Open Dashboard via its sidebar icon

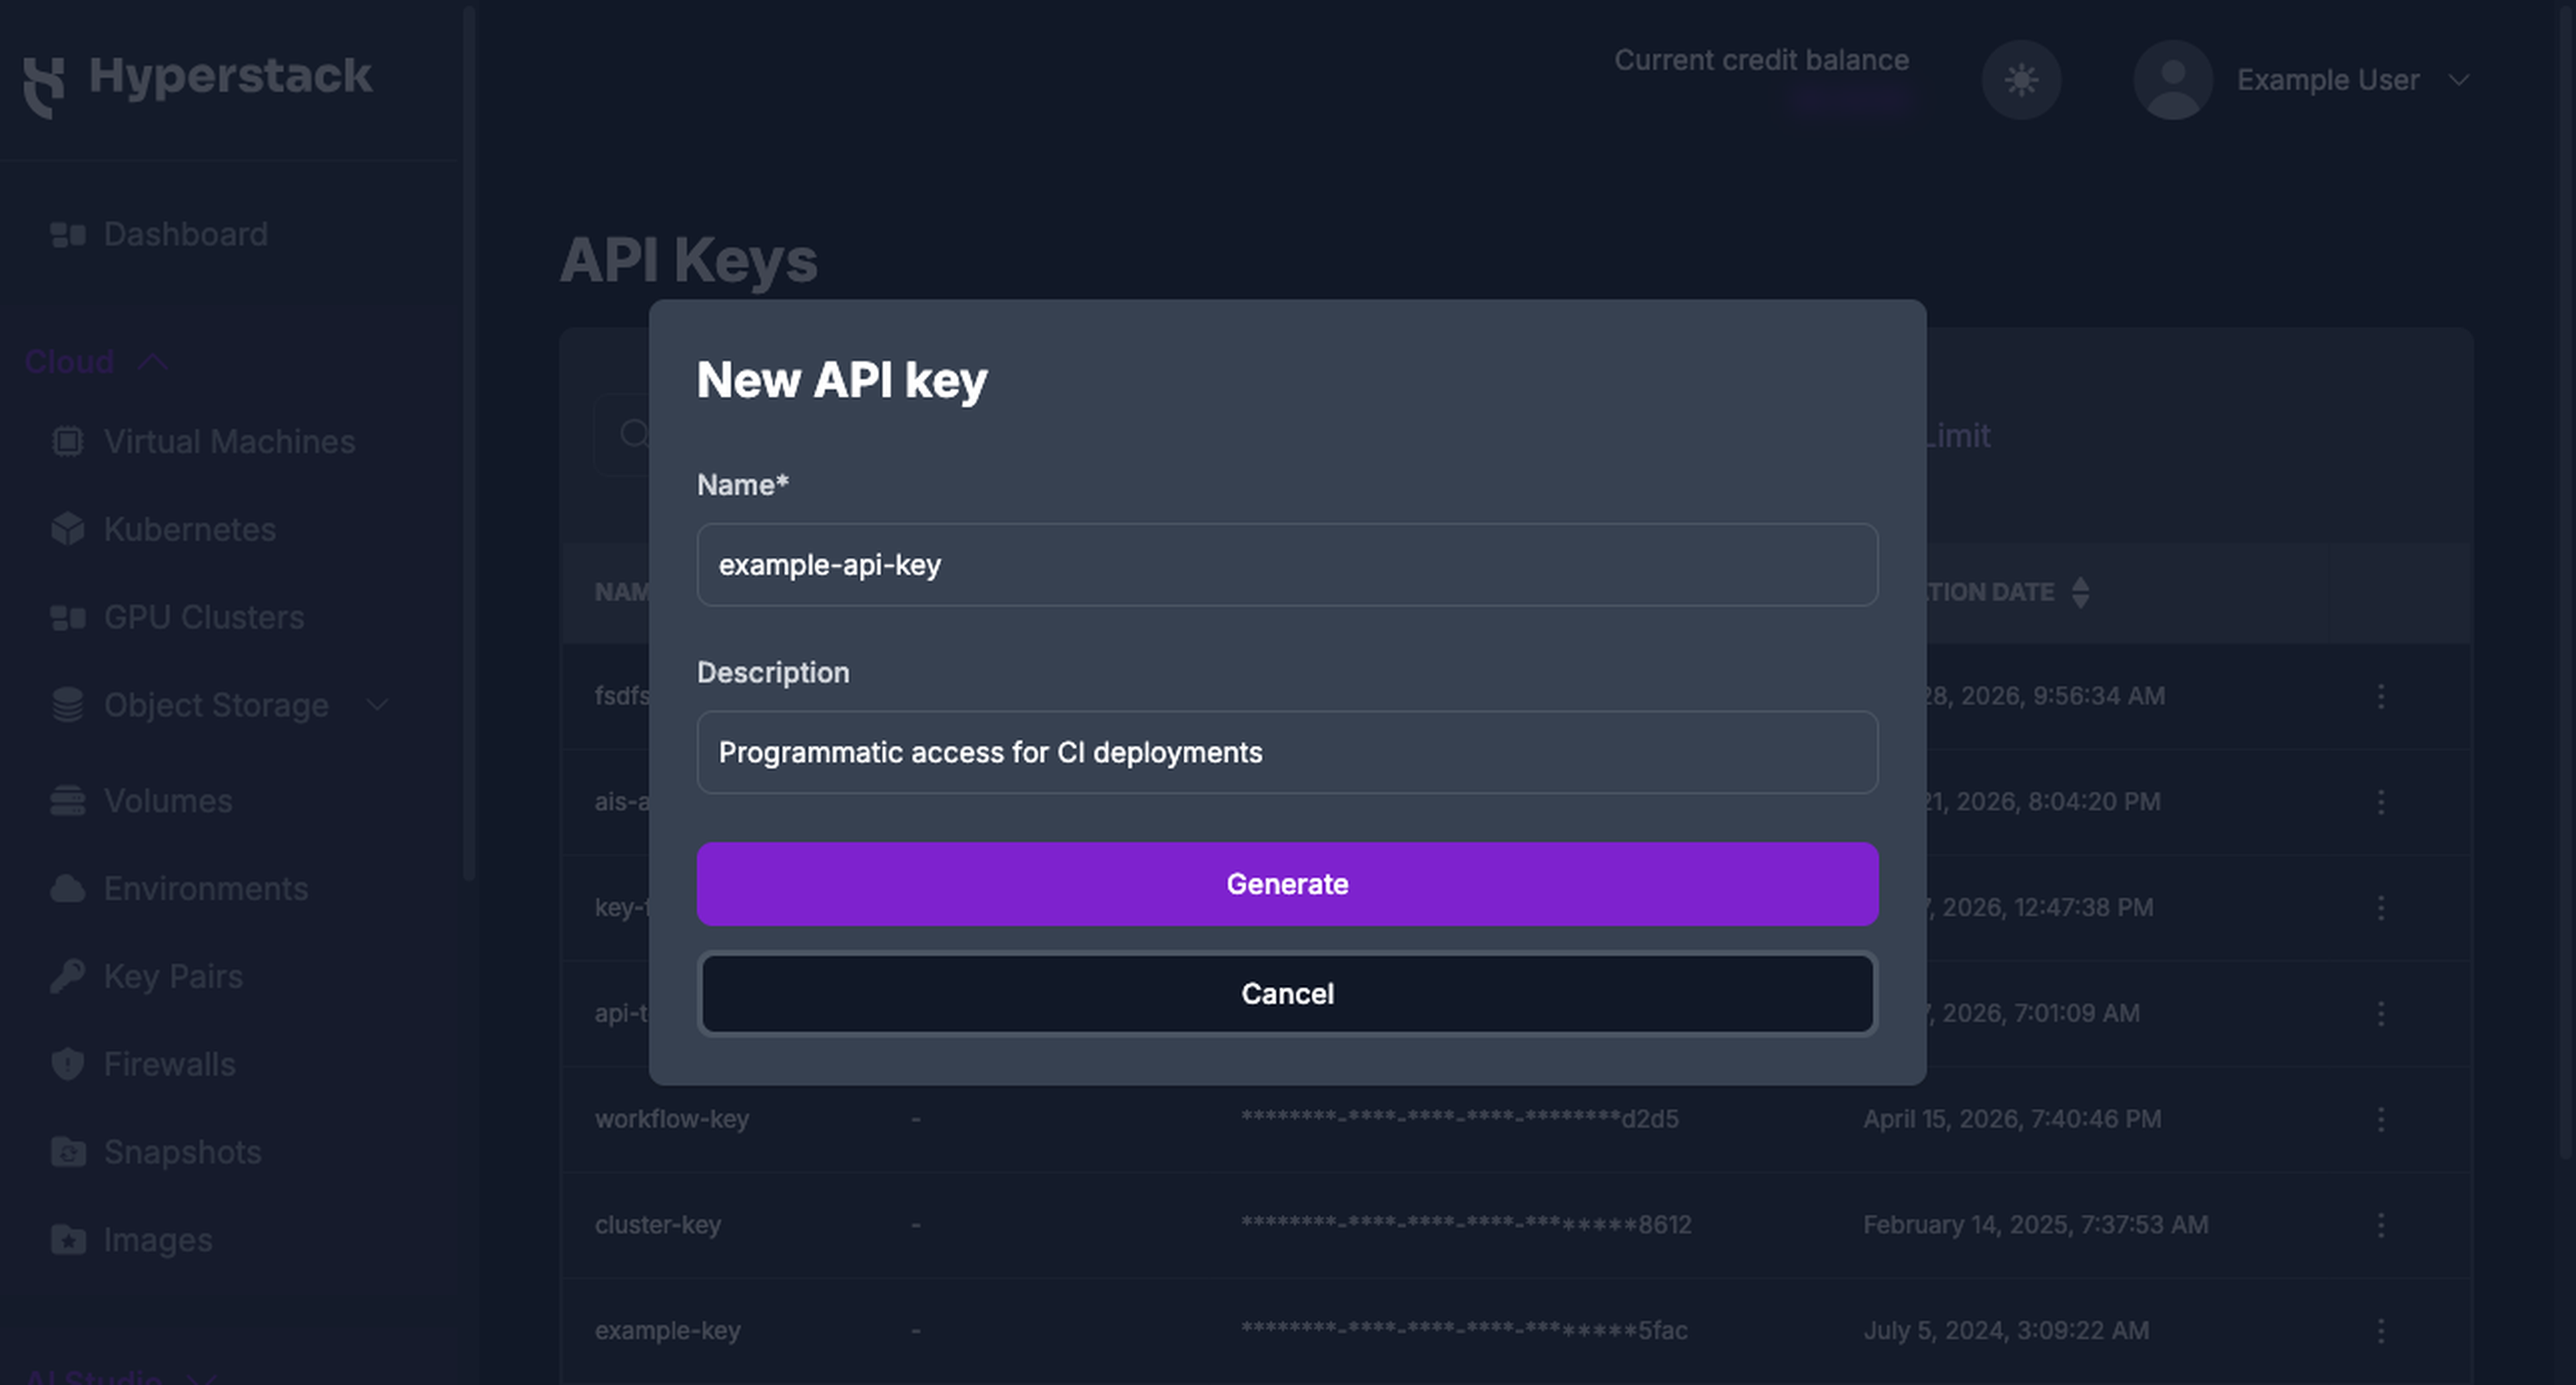[x=68, y=234]
